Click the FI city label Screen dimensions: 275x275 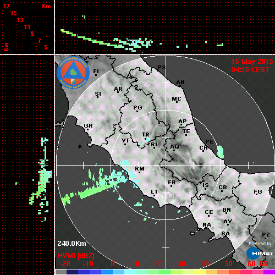coord(96,71)
